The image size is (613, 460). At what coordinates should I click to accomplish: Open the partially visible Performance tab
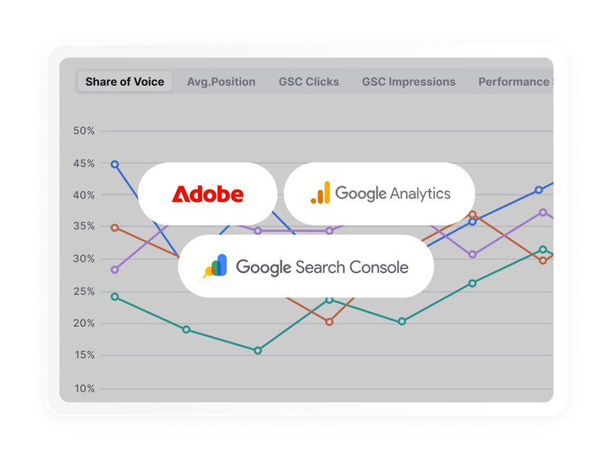point(514,82)
